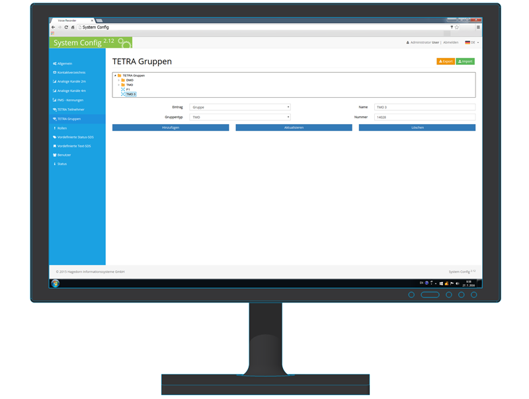Click the Löschen button

[x=417, y=127]
